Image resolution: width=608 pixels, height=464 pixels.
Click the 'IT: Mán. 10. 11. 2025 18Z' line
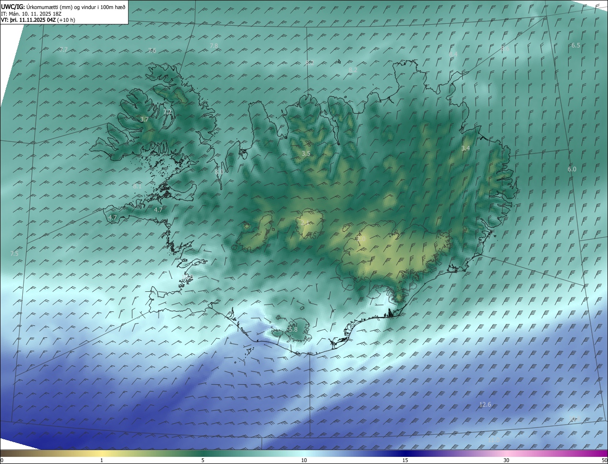pos(32,13)
